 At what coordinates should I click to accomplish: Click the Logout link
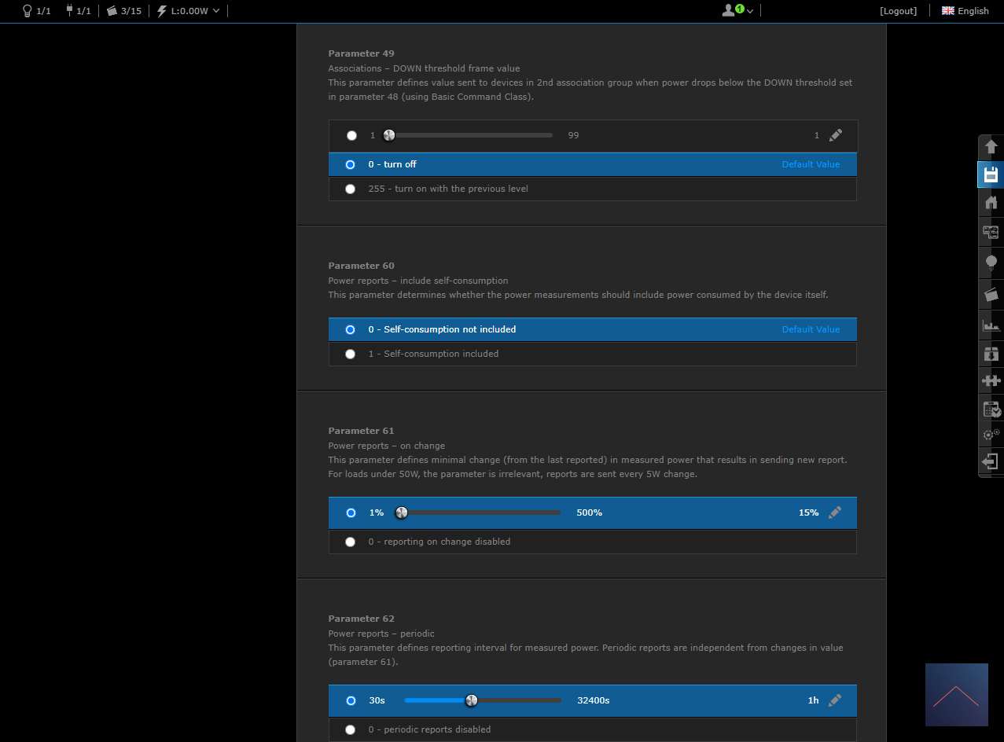tap(898, 11)
